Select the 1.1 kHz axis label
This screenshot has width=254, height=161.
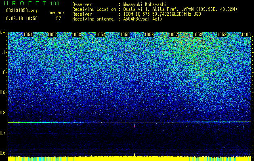pyautogui.click(x=3, y=52)
